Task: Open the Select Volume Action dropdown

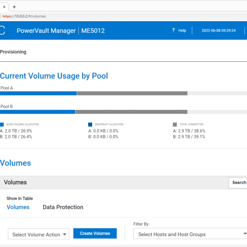Action: click(38, 234)
